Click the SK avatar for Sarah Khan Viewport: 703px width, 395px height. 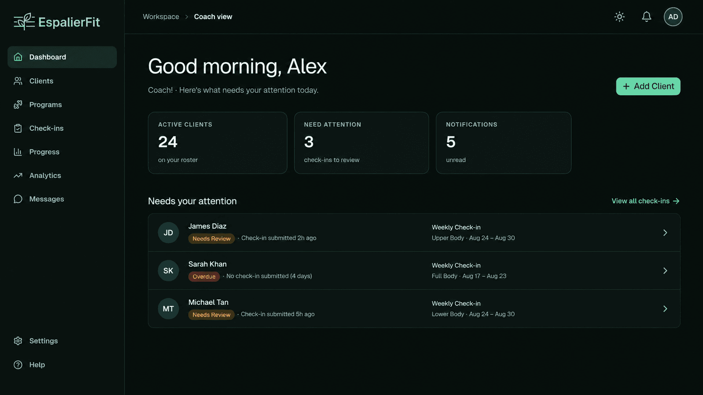tap(168, 271)
